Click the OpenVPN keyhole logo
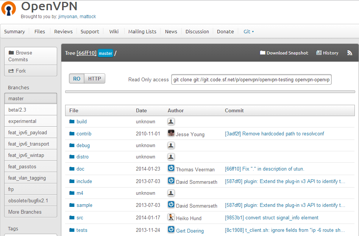This screenshot has width=359, height=236. click(8, 8)
